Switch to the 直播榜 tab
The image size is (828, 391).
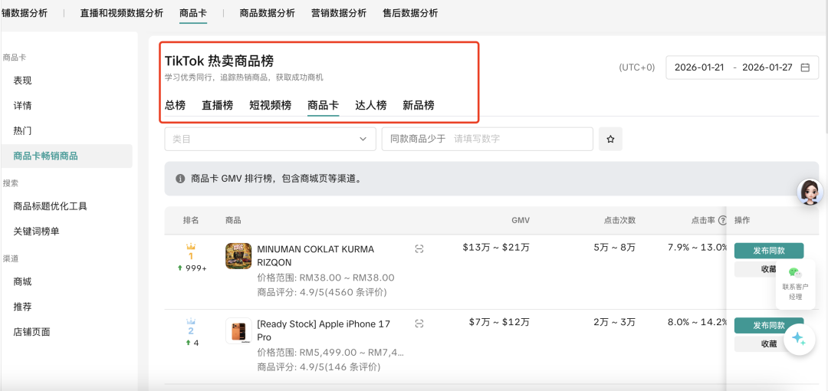click(217, 106)
